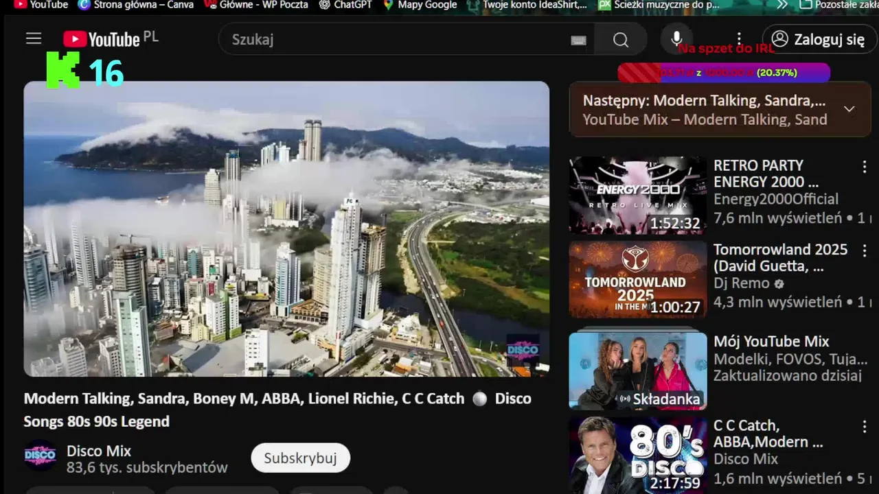Play the RETRO PARTY ENERGY 2000 thumbnail

pyautogui.click(x=638, y=196)
